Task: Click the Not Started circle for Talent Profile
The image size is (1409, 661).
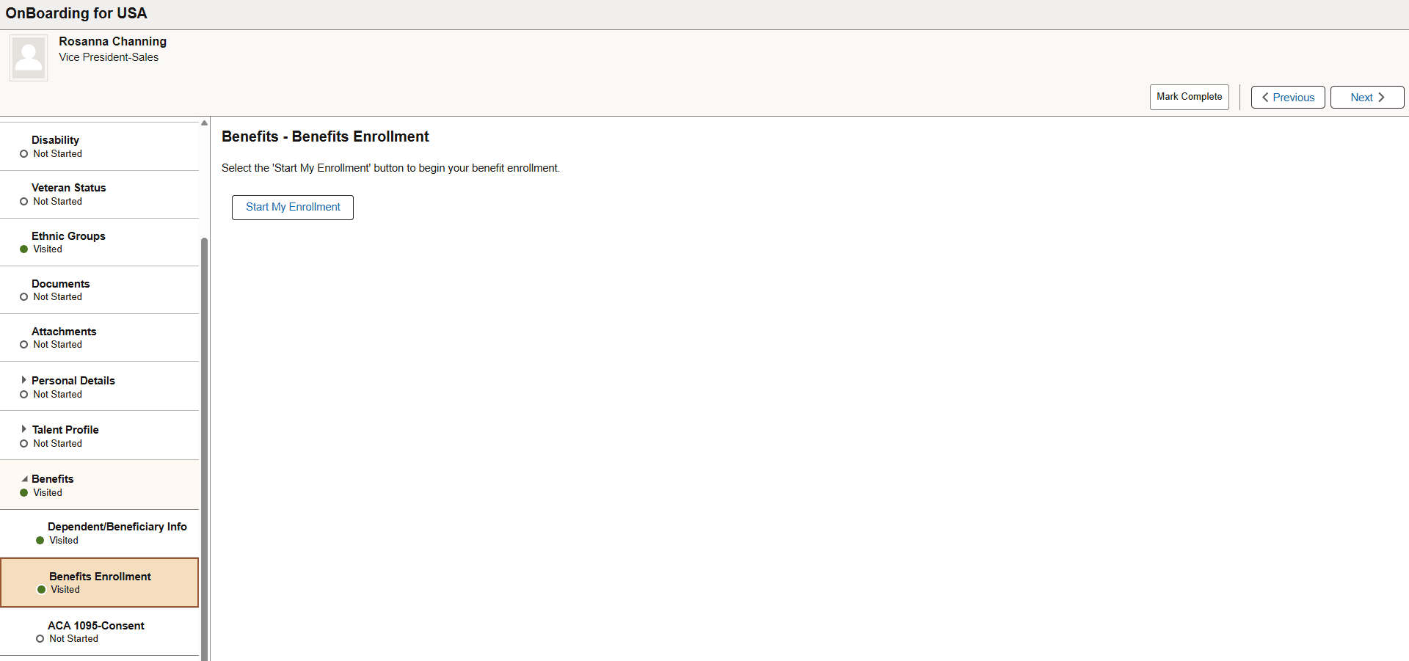Action: [23, 444]
